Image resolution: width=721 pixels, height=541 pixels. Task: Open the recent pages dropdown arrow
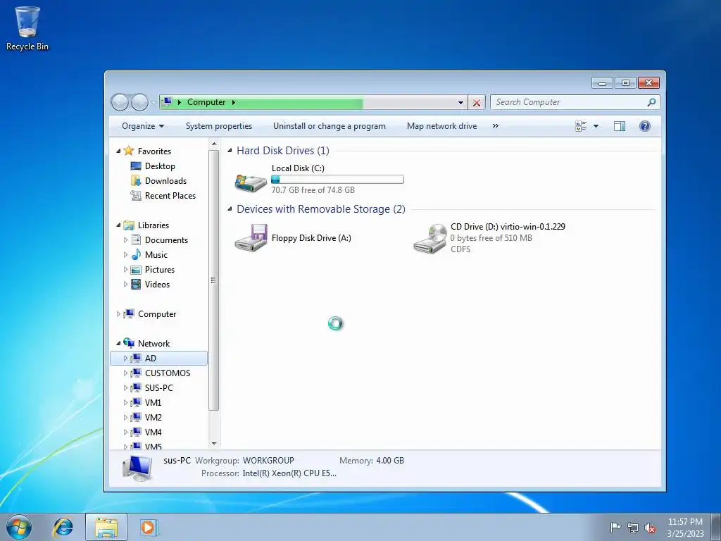pyautogui.click(x=153, y=103)
